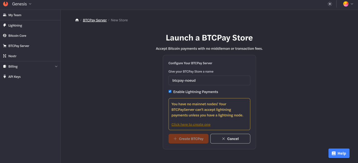Cancel the new store setup
The height and width of the screenshot is (163, 358).
[230, 139]
